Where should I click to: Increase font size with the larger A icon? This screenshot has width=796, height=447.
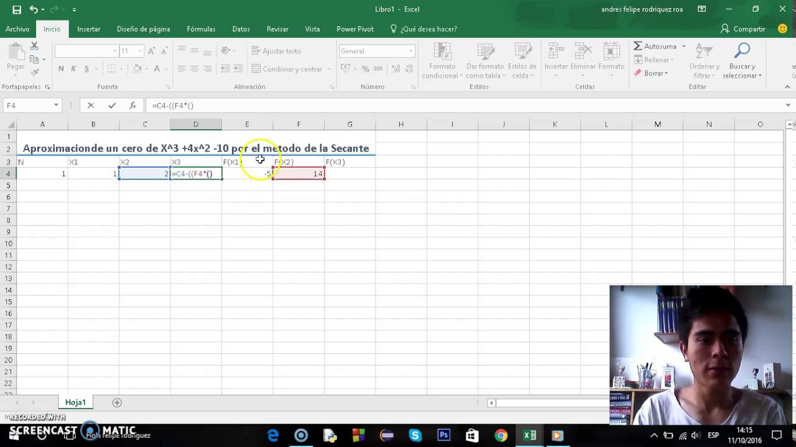tap(152, 51)
